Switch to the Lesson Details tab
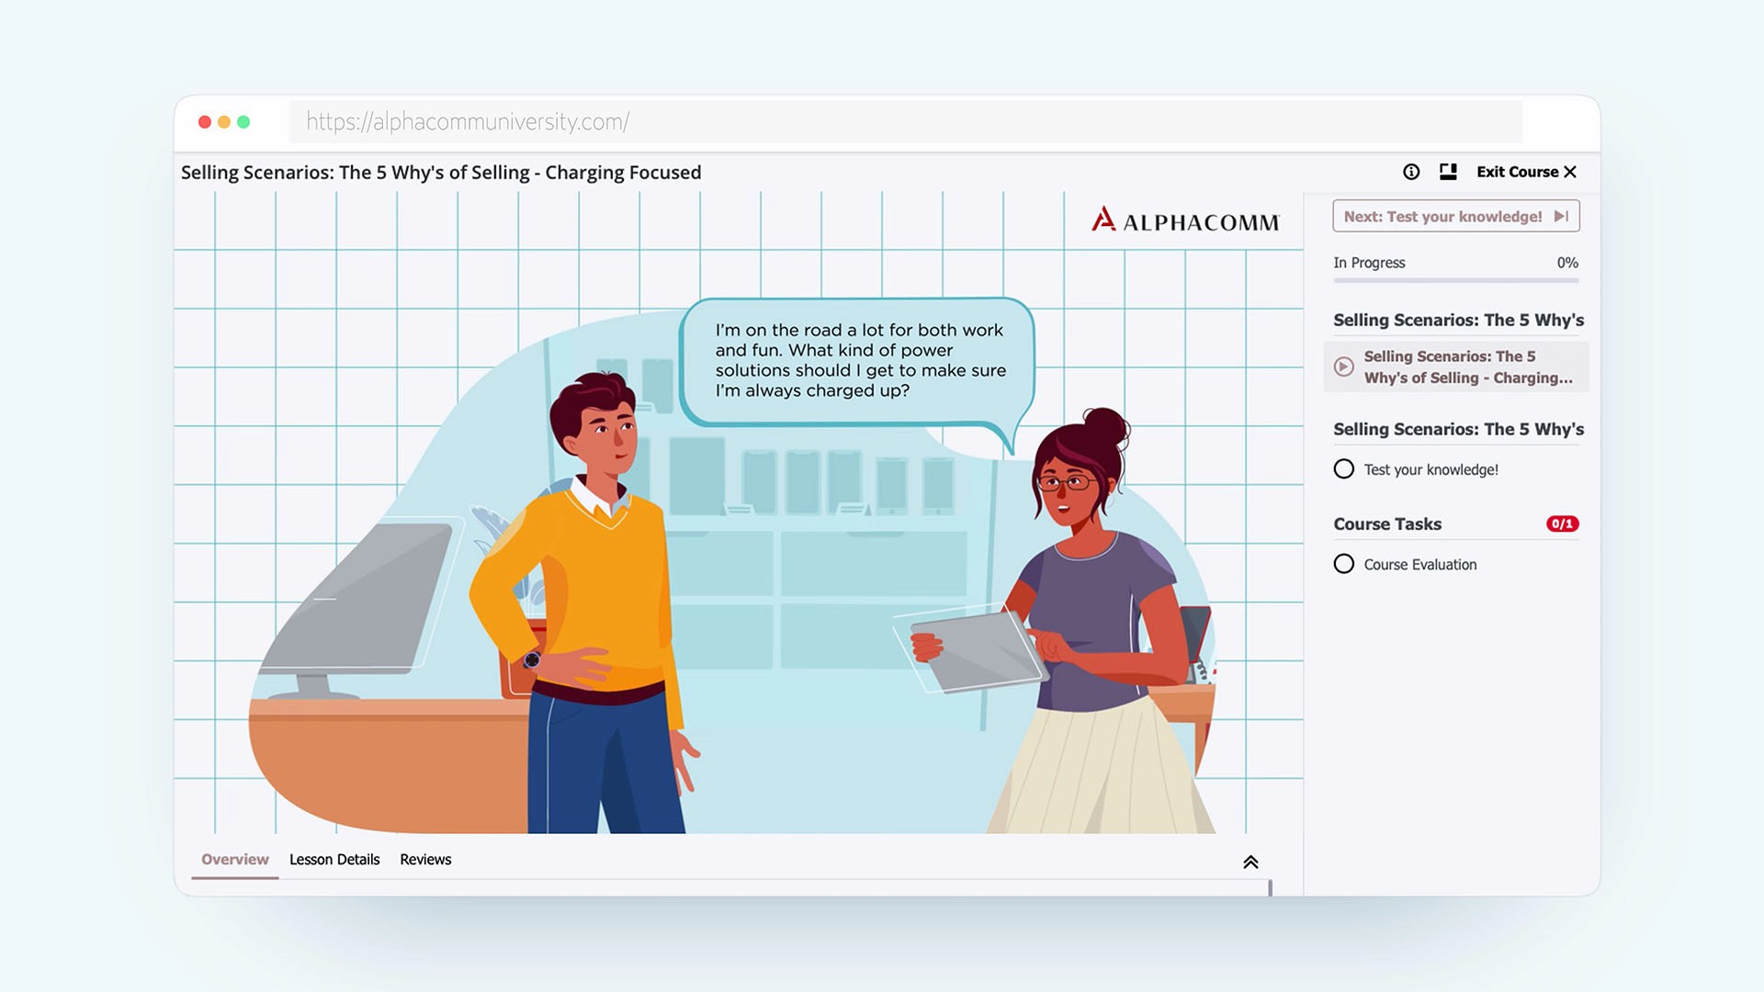The height and width of the screenshot is (992, 1764). click(x=334, y=860)
